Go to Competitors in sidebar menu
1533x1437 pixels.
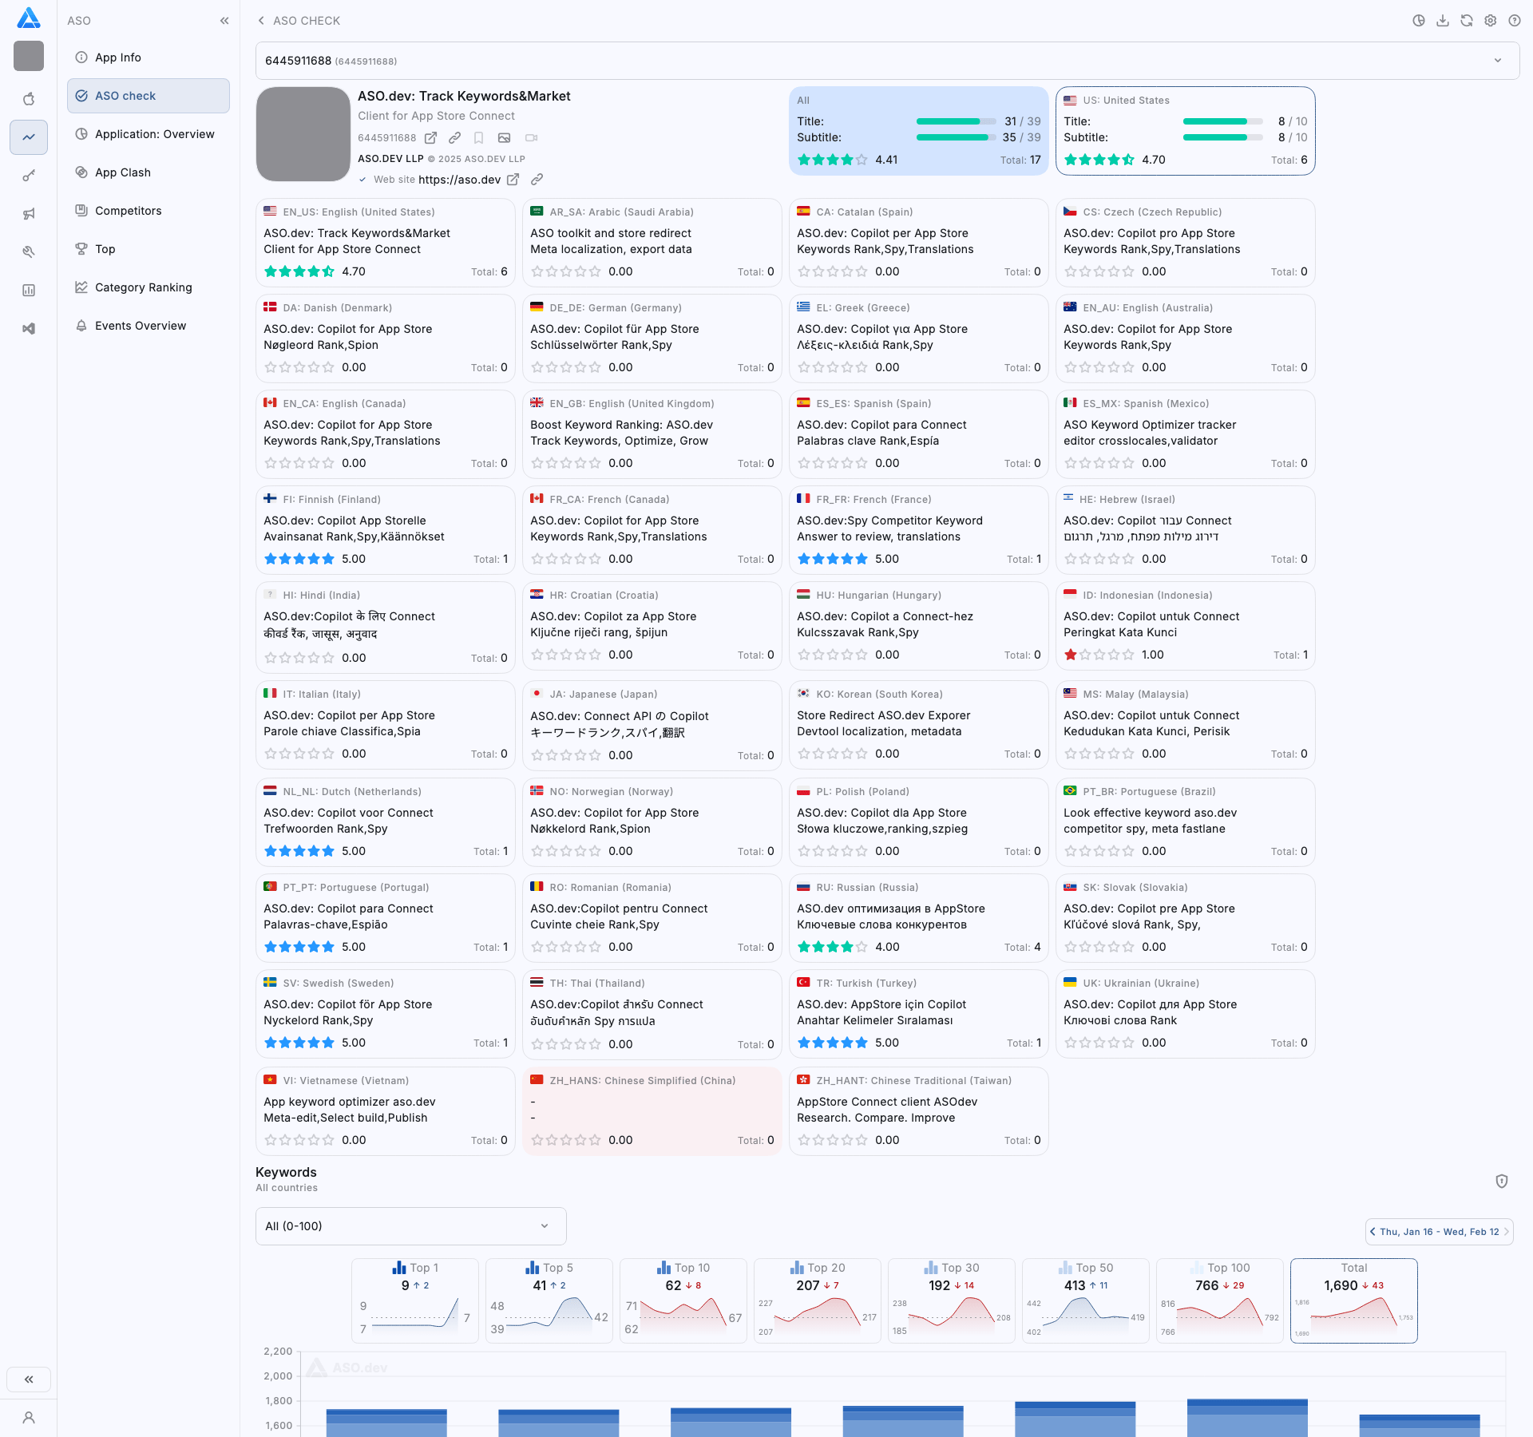click(x=128, y=211)
